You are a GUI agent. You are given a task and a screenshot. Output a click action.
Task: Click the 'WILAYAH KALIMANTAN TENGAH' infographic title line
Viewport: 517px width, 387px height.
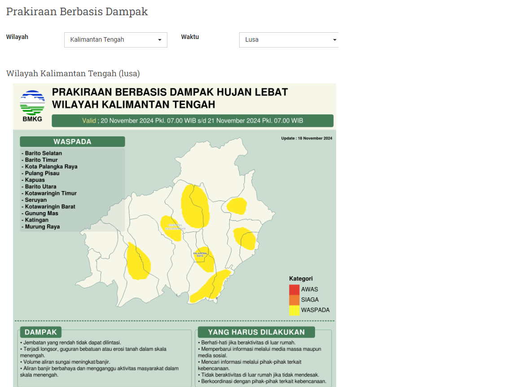[x=134, y=105]
